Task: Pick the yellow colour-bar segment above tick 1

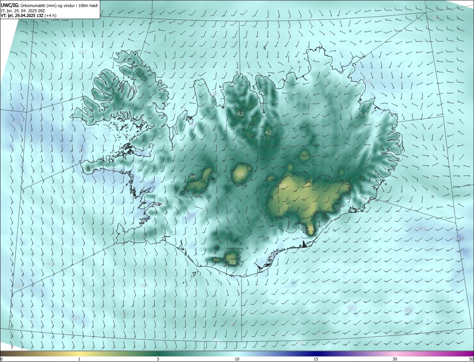Action: pos(79,353)
